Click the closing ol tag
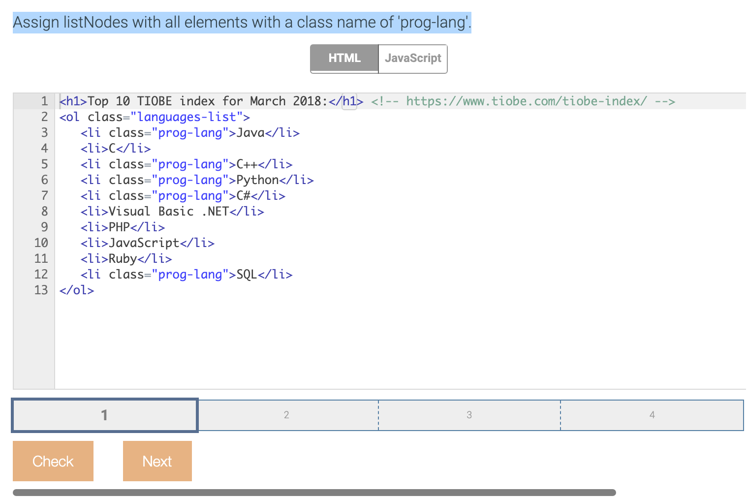Screen dimensions: 747x497 click(76, 290)
